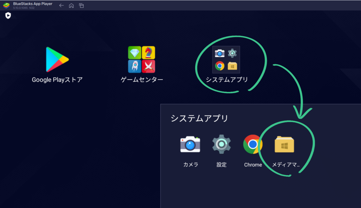Click the Google Playストア label
Image resolution: width=361 pixels, height=208 pixels.
tap(57, 80)
